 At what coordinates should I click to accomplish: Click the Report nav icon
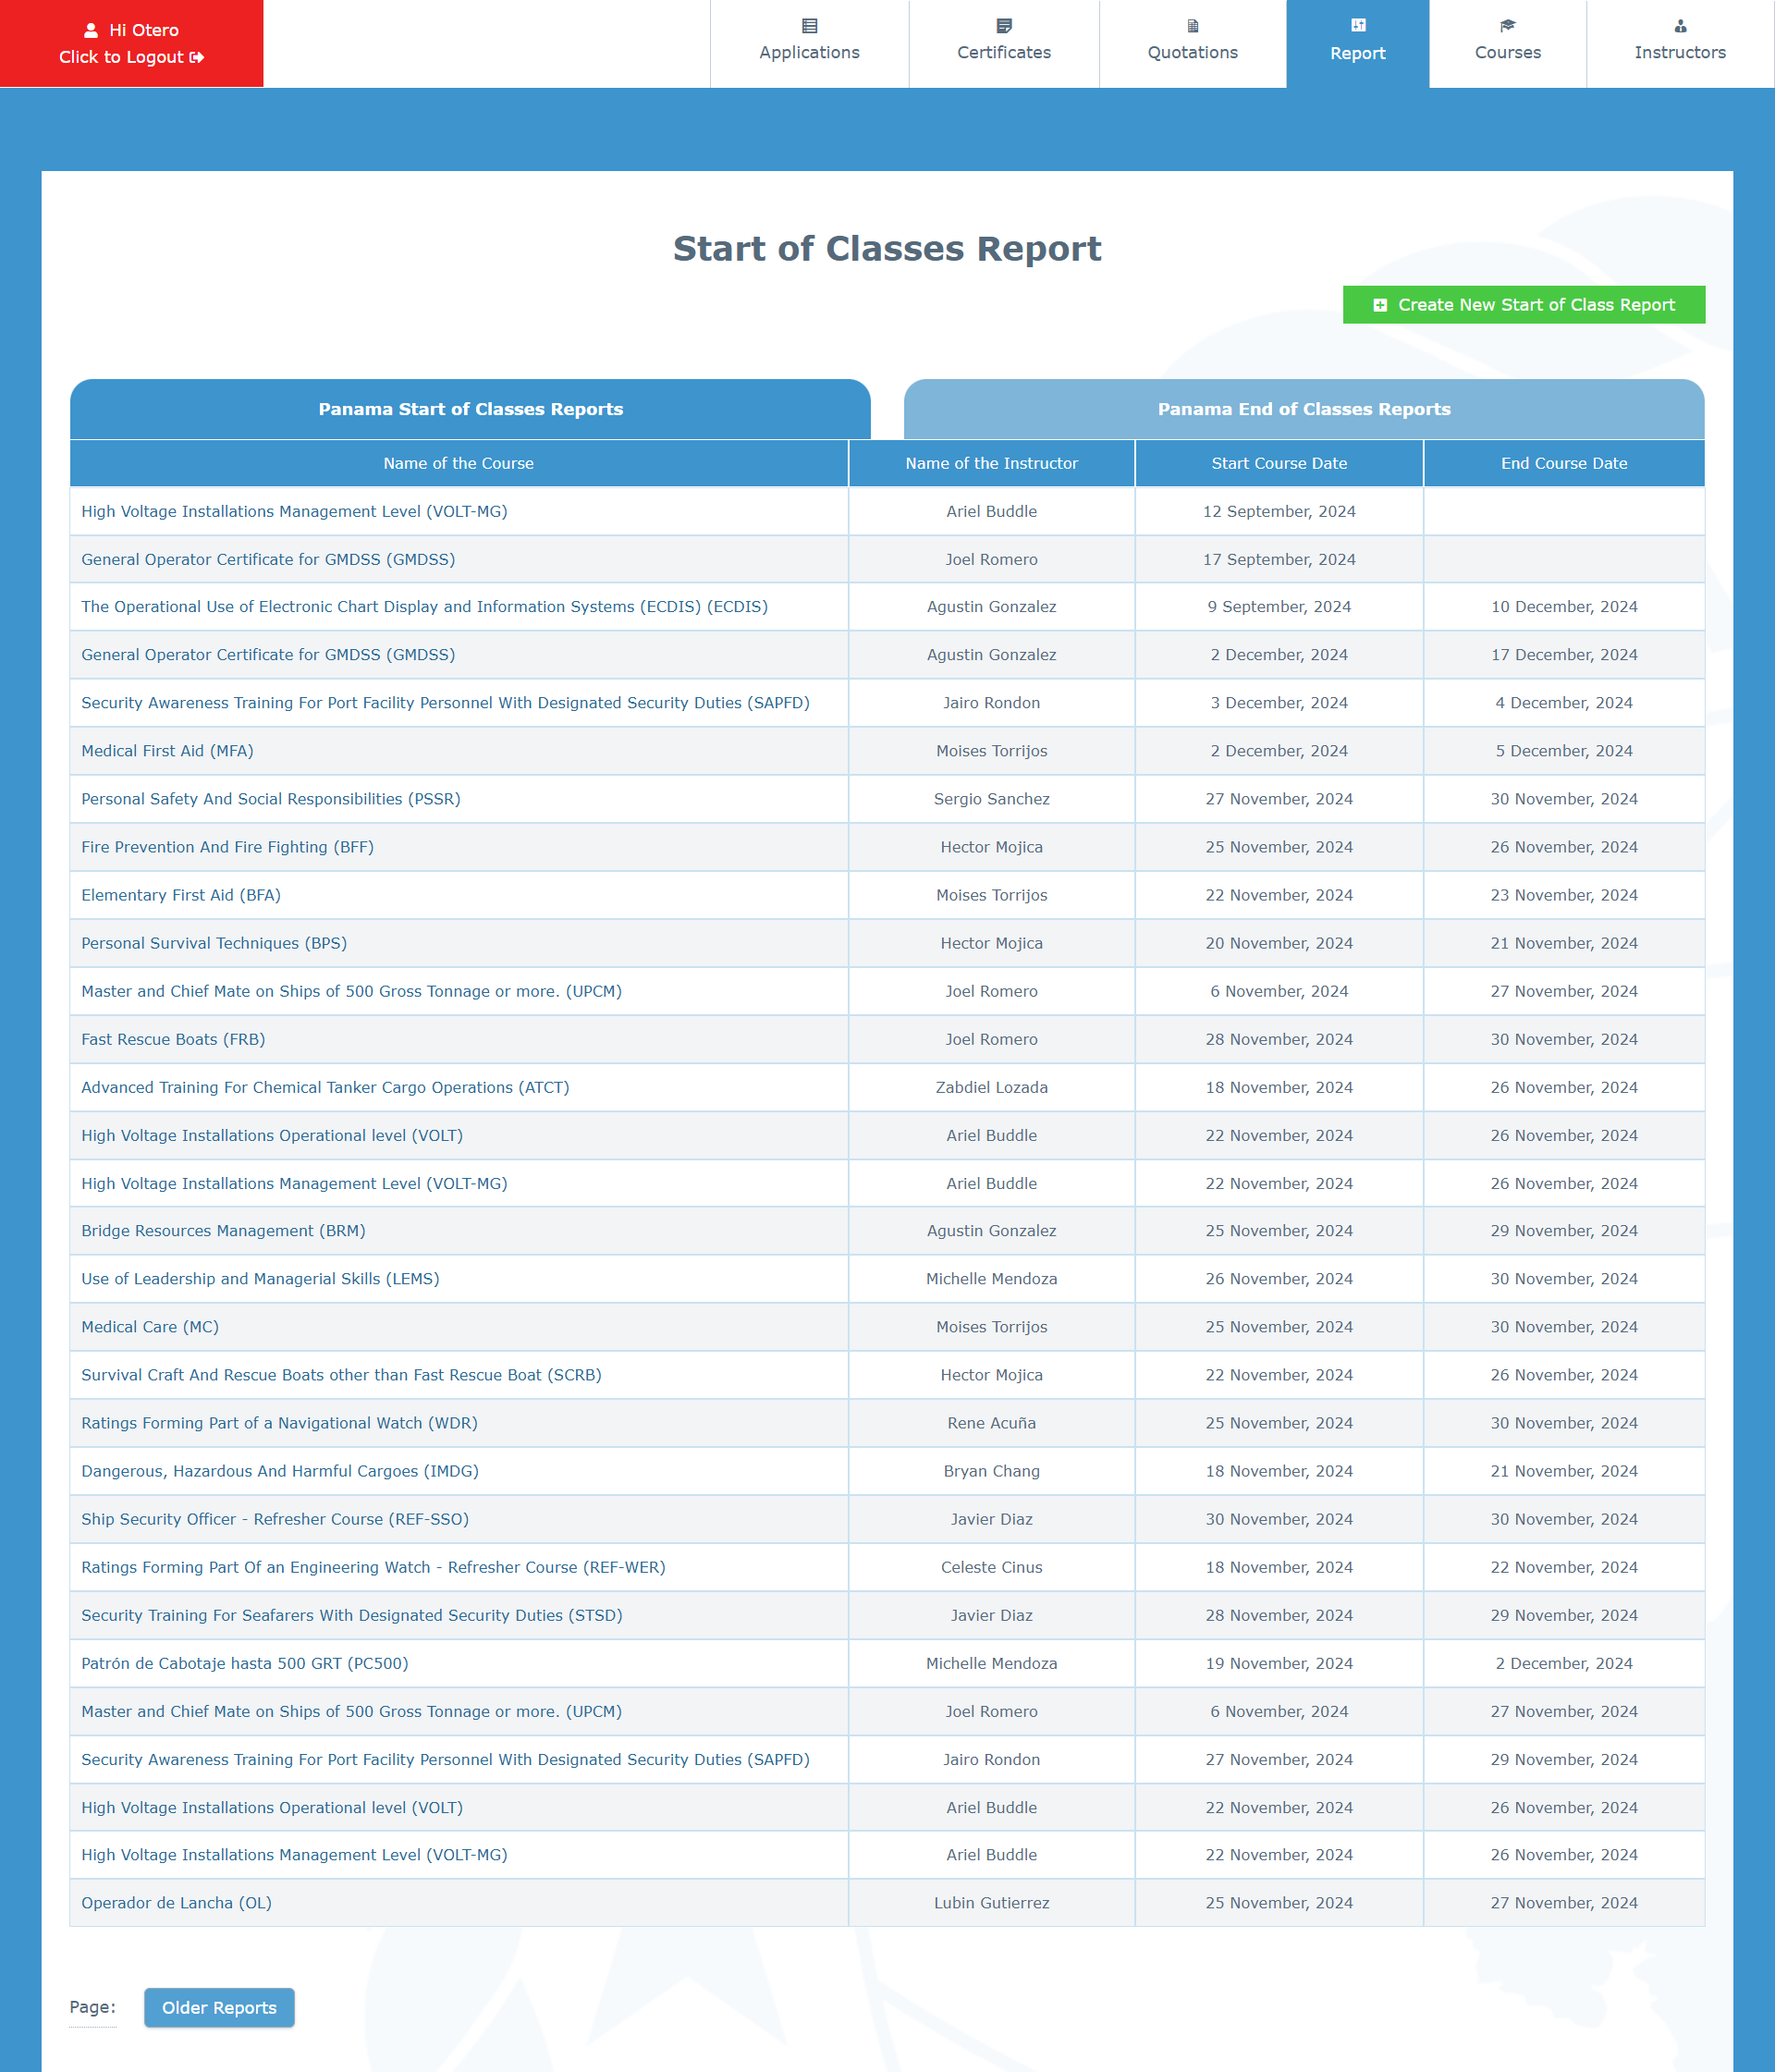(x=1357, y=26)
